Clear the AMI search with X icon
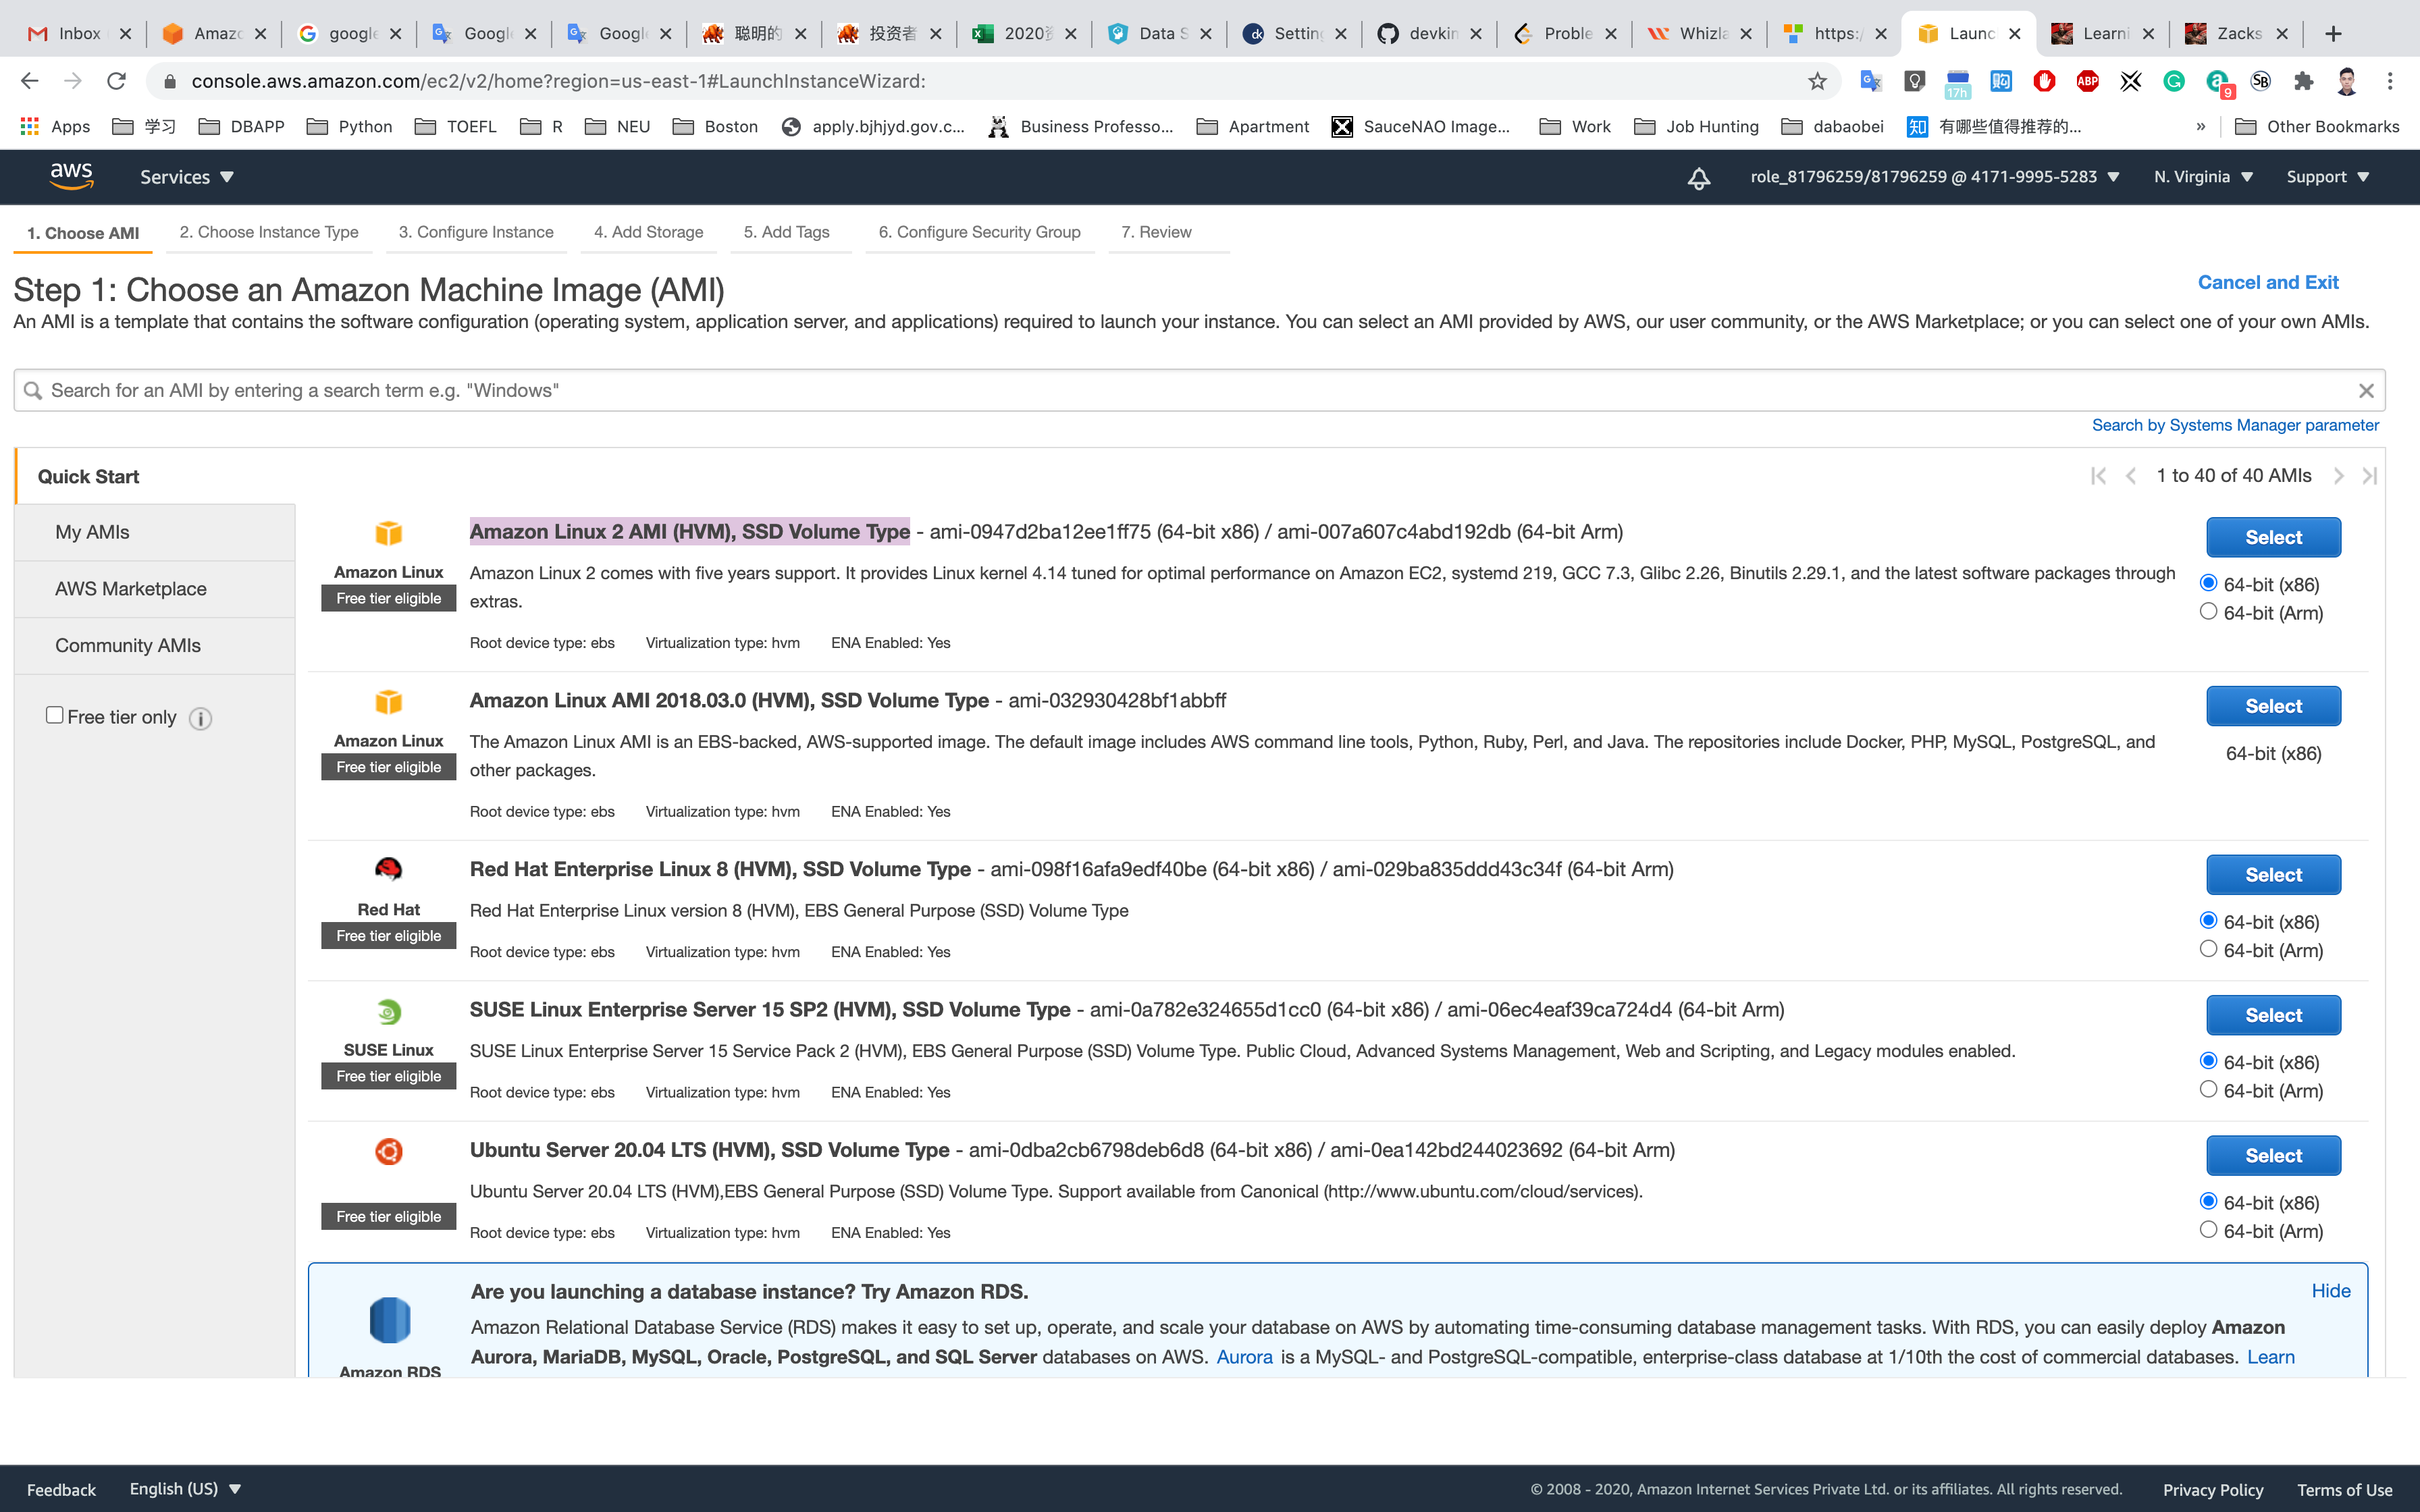Image resolution: width=2420 pixels, height=1512 pixels. [x=2365, y=391]
